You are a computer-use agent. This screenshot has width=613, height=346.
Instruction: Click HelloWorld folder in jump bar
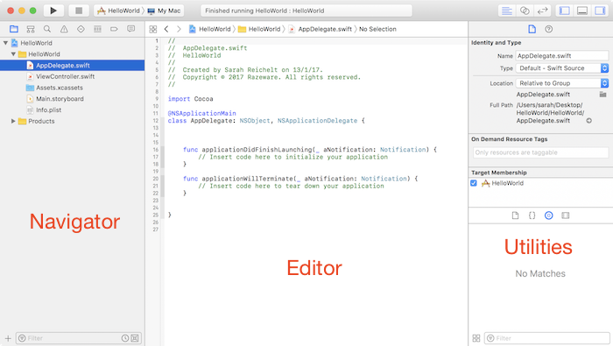point(259,29)
